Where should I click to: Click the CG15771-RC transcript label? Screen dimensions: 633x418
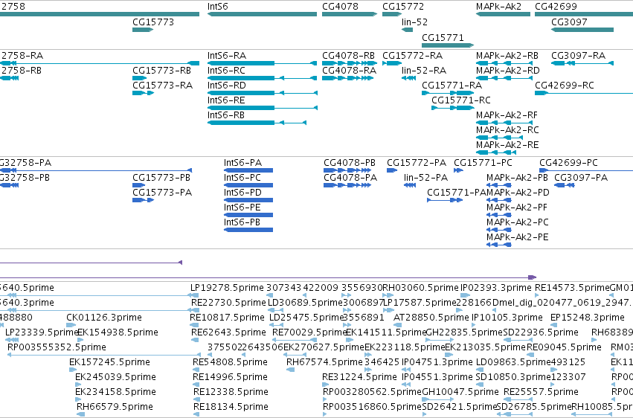(461, 100)
